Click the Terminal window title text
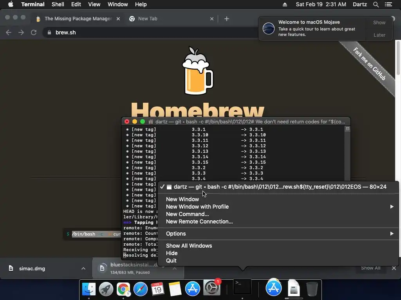The width and height of the screenshot is (401, 300). tap(250, 122)
